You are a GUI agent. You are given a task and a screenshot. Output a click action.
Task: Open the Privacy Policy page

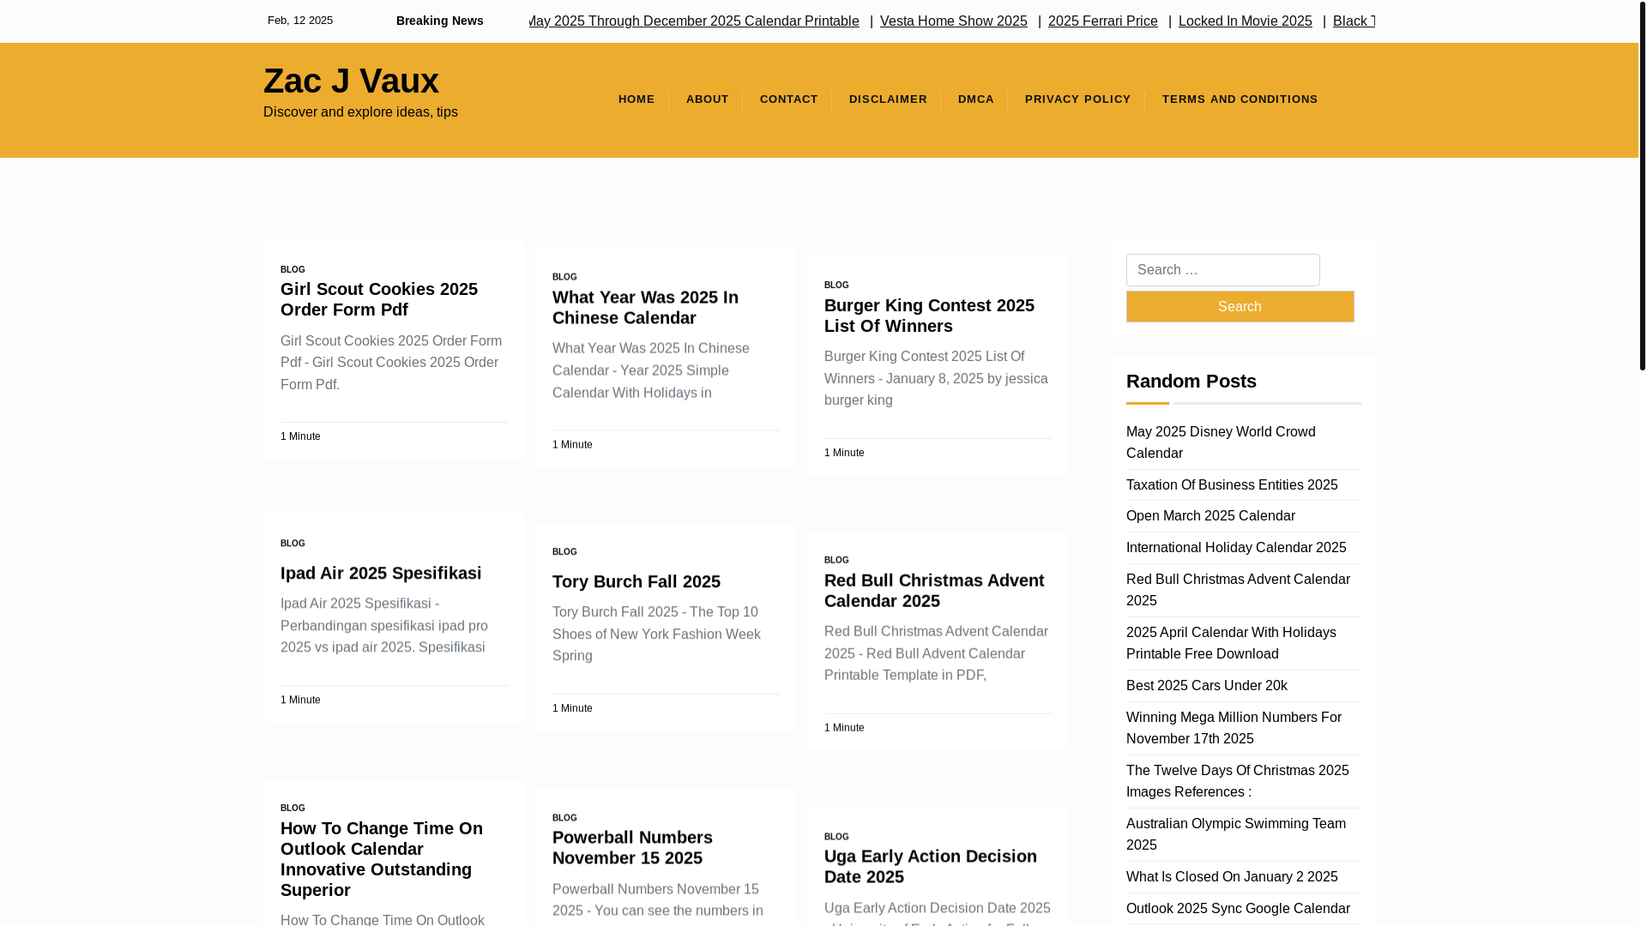pos(1077,99)
